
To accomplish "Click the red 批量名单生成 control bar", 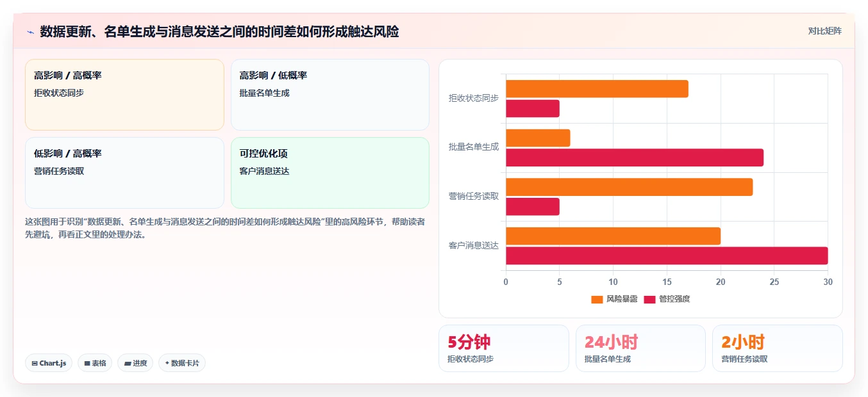I will [635, 158].
